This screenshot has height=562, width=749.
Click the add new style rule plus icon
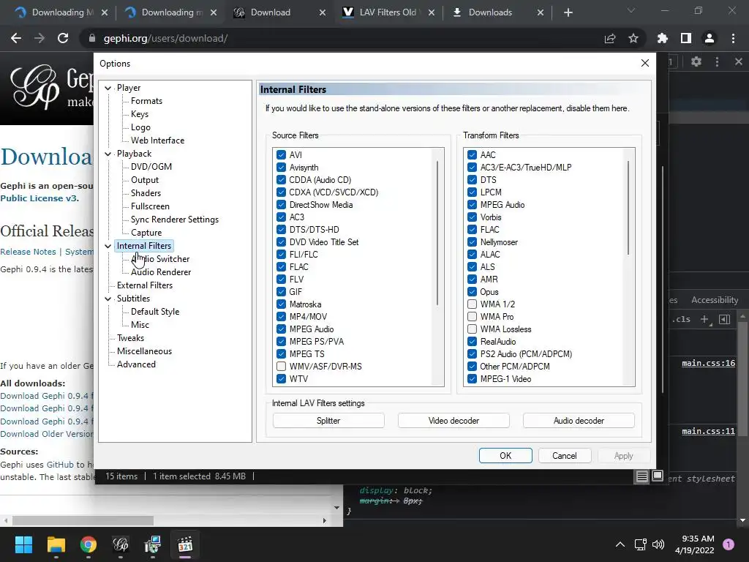pos(705,319)
